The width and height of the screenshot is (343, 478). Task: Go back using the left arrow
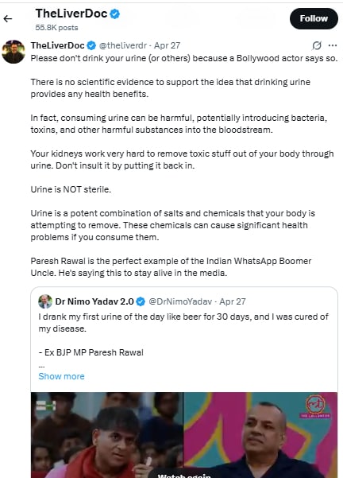click(x=8, y=18)
